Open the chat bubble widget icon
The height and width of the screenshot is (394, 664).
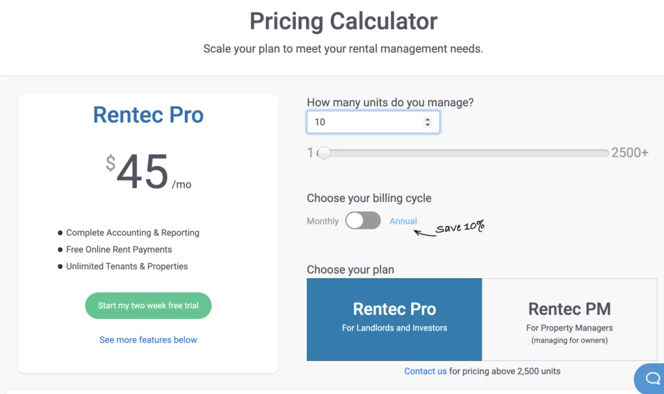point(651,378)
